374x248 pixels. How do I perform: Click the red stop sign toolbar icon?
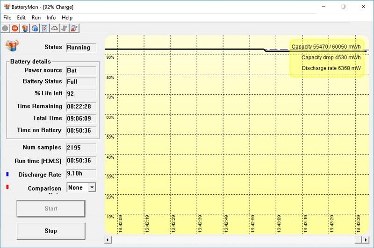(15, 28)
